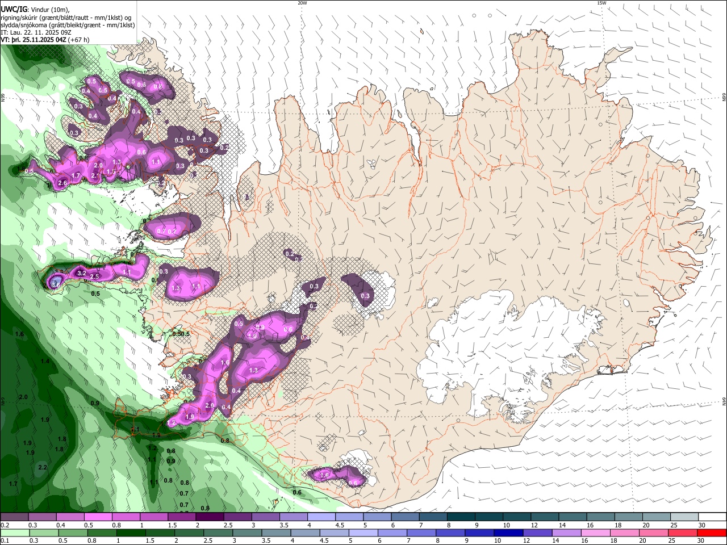Click the 2.2 value over the southwest sea

(43, 467)
